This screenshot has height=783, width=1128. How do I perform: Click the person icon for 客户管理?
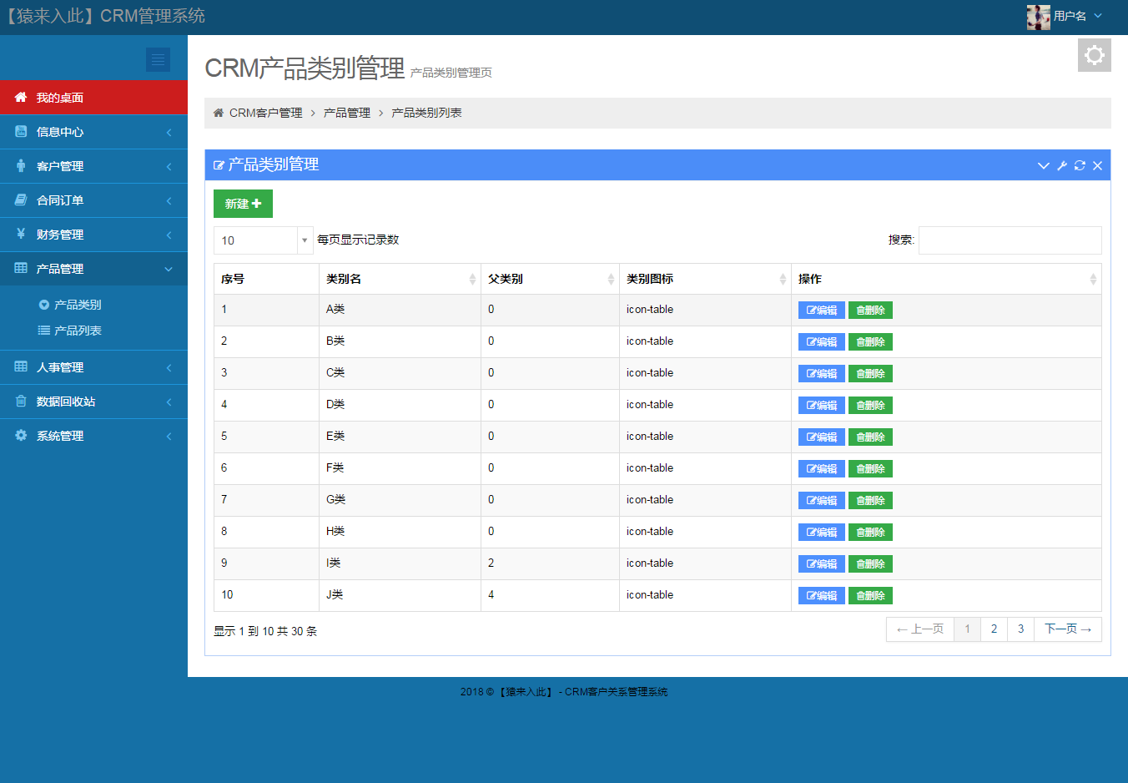pyautogui.click(x=20, y=166)
